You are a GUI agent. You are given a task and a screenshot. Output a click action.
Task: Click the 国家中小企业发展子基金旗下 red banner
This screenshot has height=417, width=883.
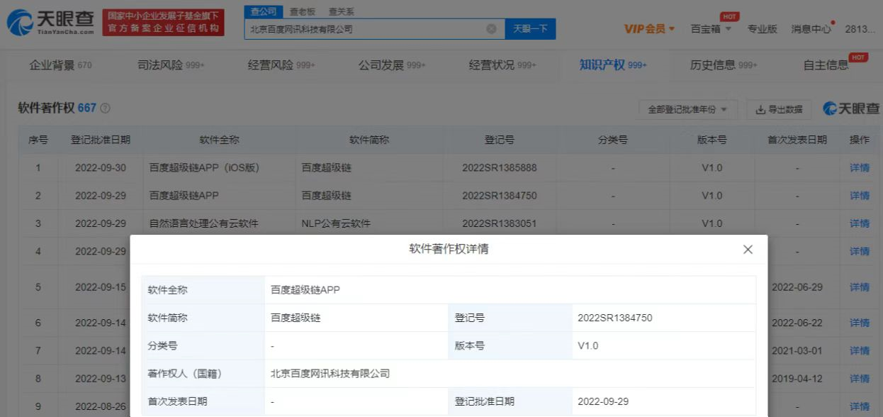click(163, 22)
